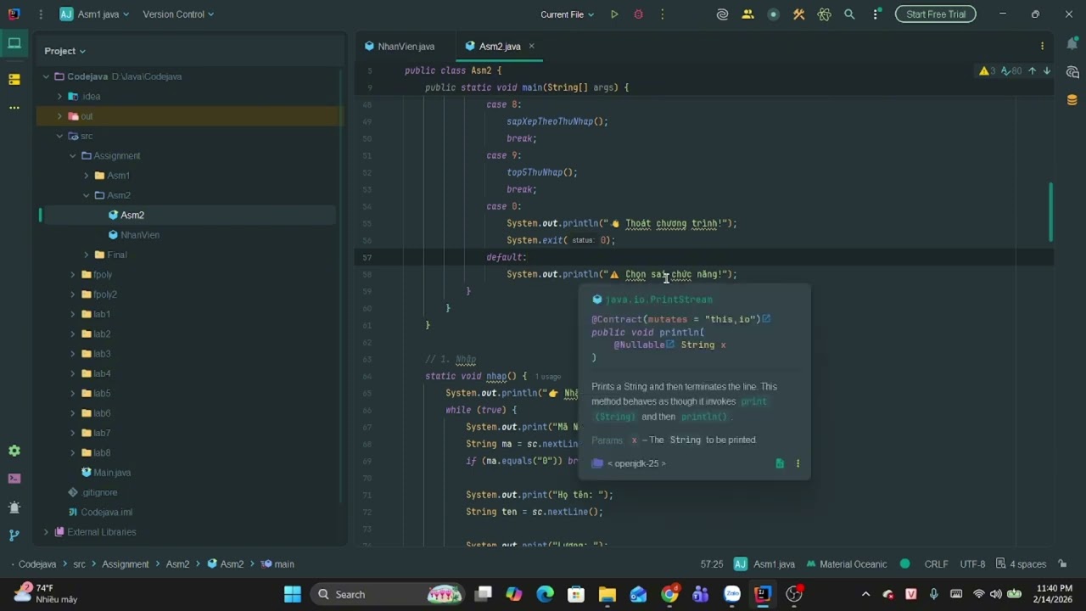Toggle read-only lock icon in status bar
Viewport: 1086px width, 611px height.
point(1062,564)
